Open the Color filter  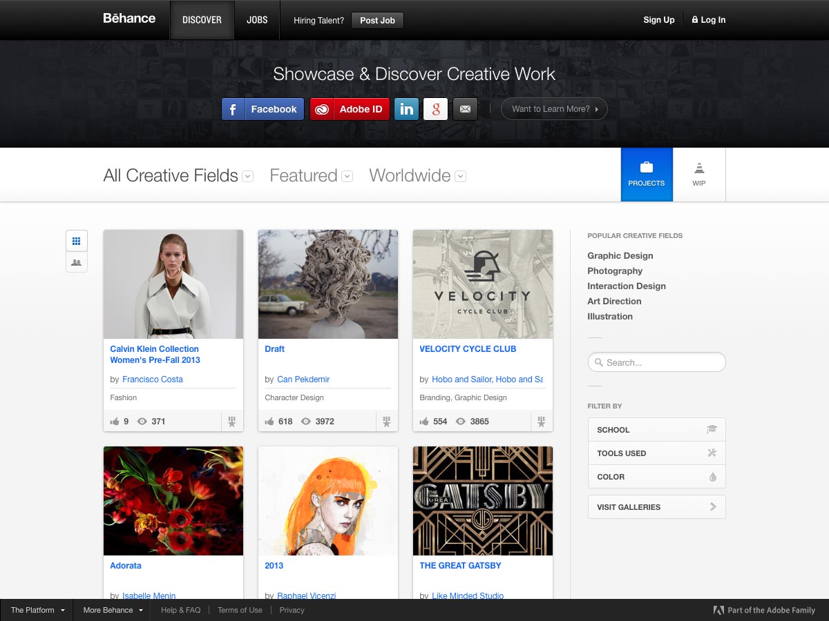657,477
